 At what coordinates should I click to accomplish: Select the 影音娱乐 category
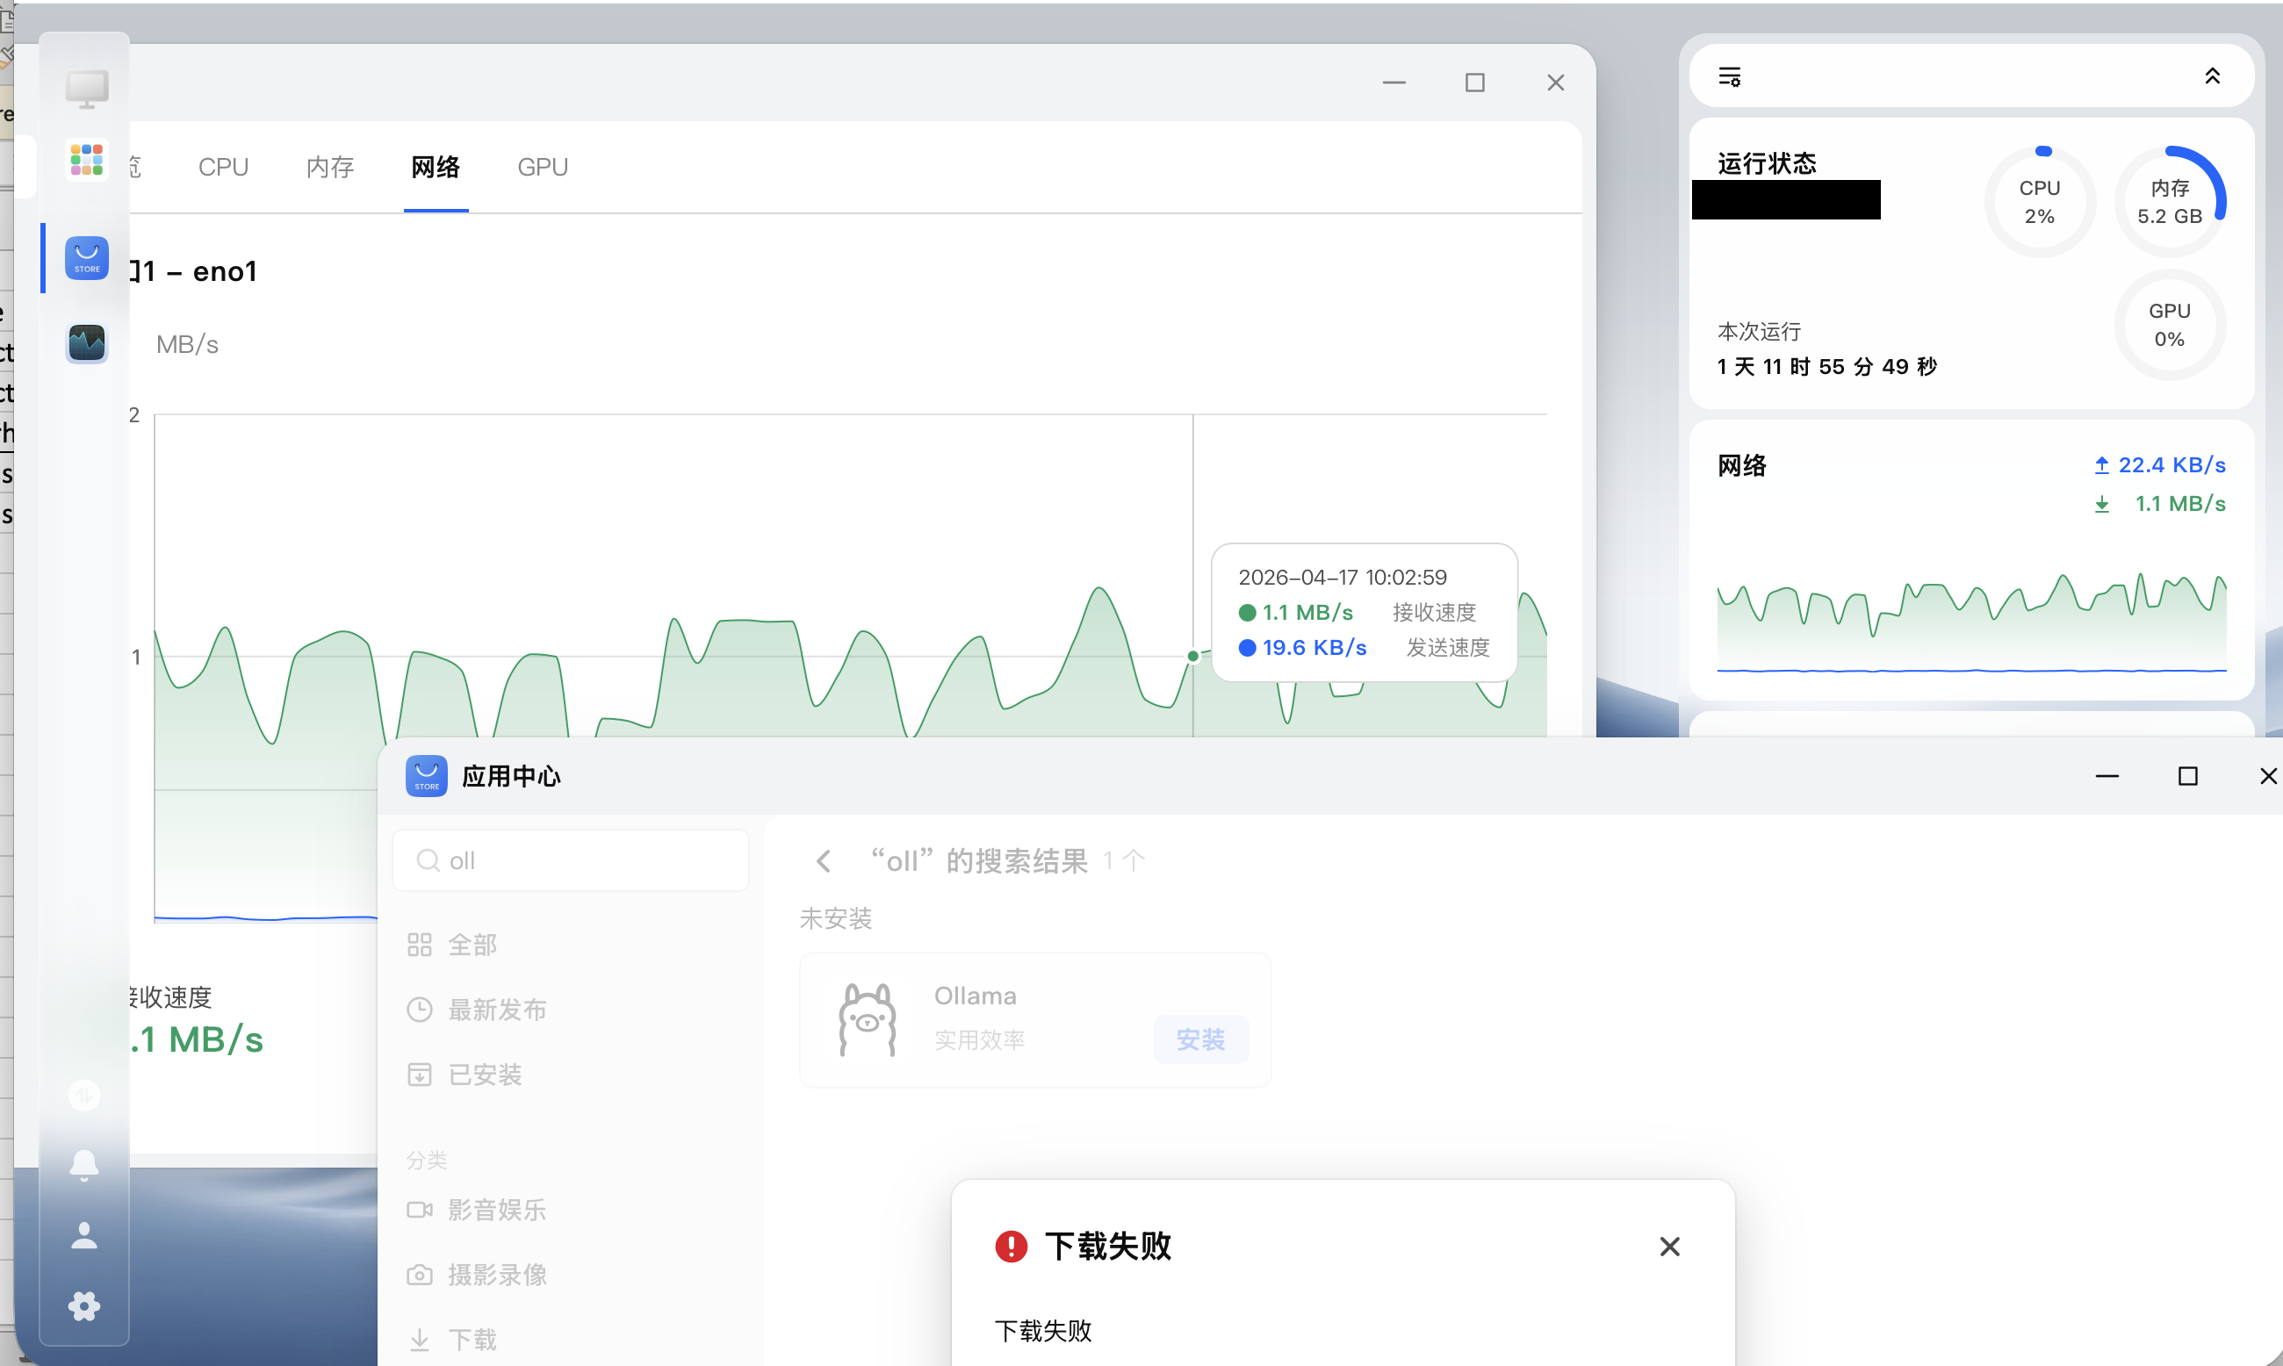pyautogui.click(x=496, y=1210)
